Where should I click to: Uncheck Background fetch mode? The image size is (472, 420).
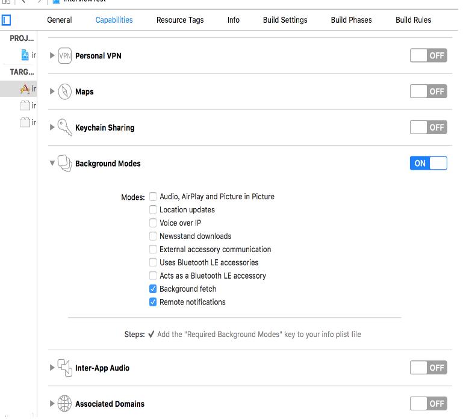(x=153, y=289)
